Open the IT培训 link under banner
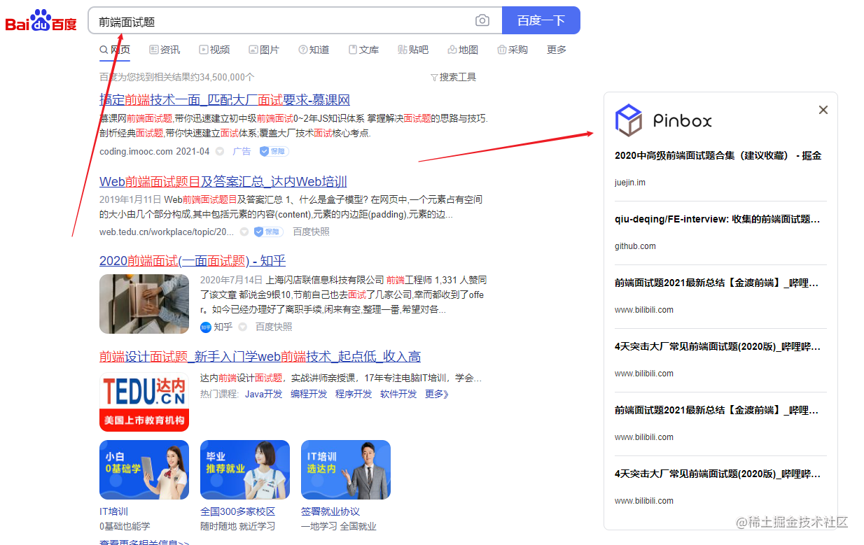Image resolution: width=864 pixels, height=545 pixels. [114, 511]
